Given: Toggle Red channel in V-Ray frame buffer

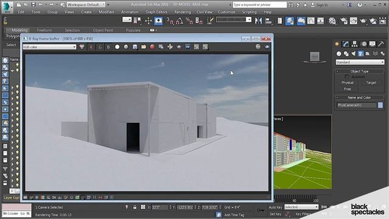Looking at the screenshot, I should [91, 47].
